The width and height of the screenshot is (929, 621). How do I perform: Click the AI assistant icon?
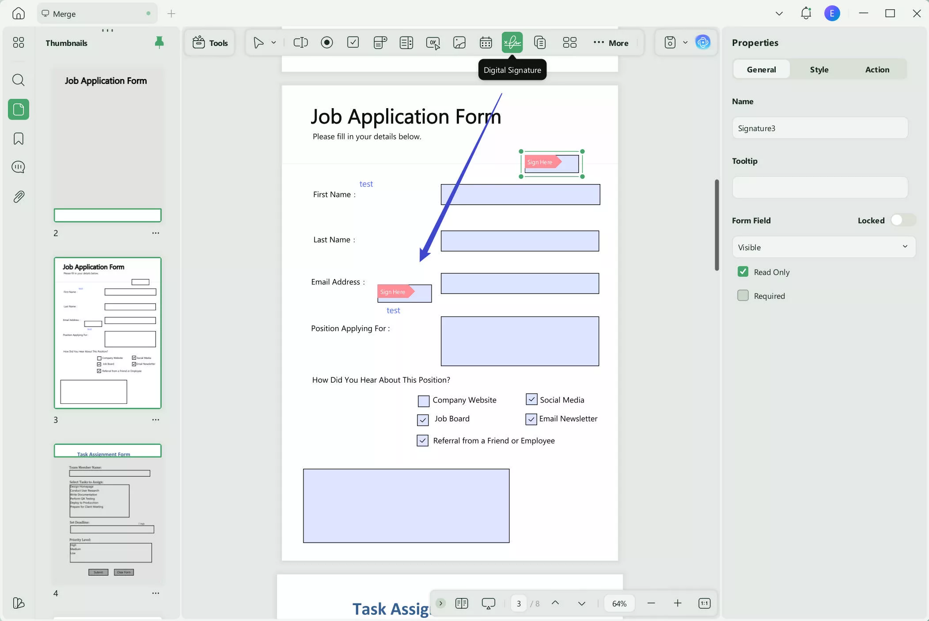tap(702, 42)
